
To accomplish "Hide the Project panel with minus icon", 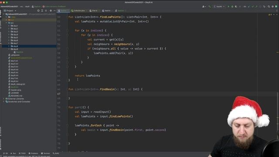I will 54,10.
